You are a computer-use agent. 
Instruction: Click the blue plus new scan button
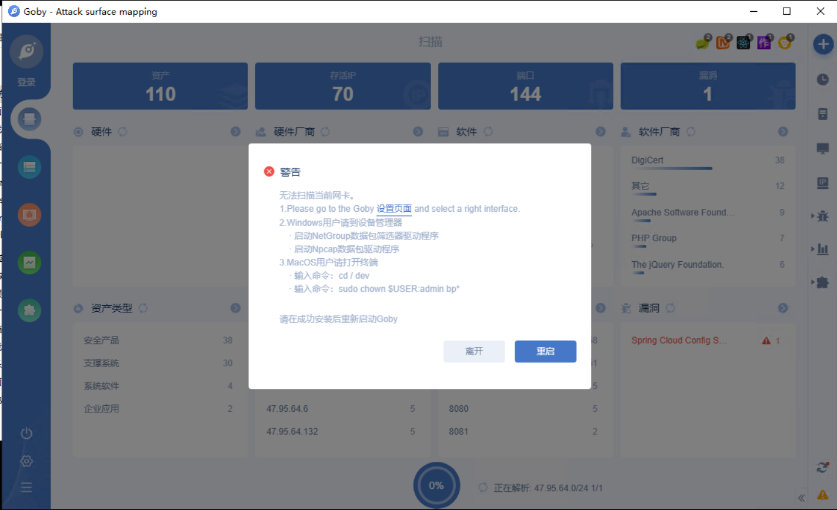coord(823,44)
